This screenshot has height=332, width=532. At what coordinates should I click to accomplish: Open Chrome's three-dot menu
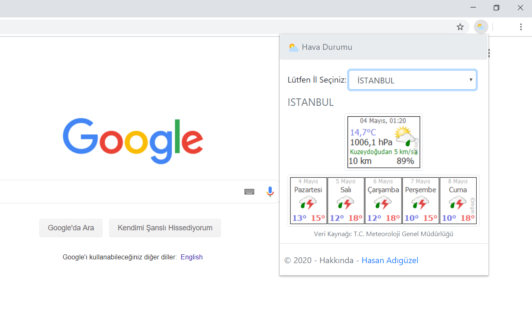point(521,27)
